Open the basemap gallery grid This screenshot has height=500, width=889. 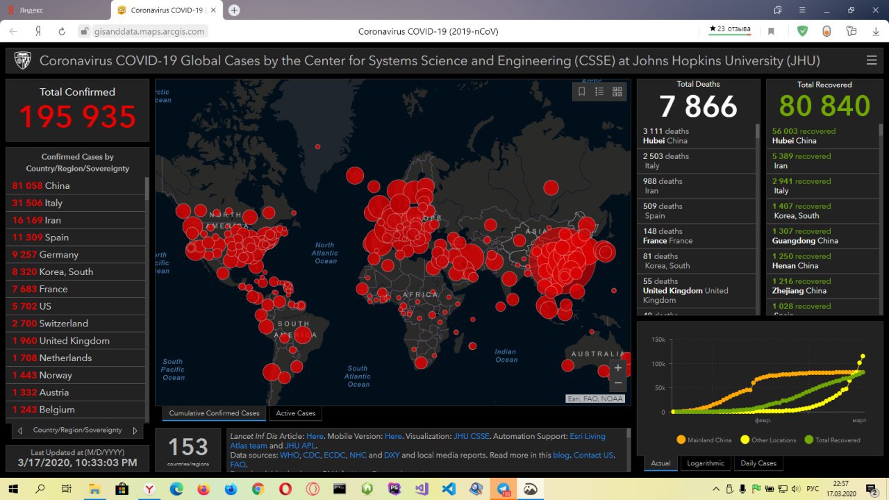617,91
